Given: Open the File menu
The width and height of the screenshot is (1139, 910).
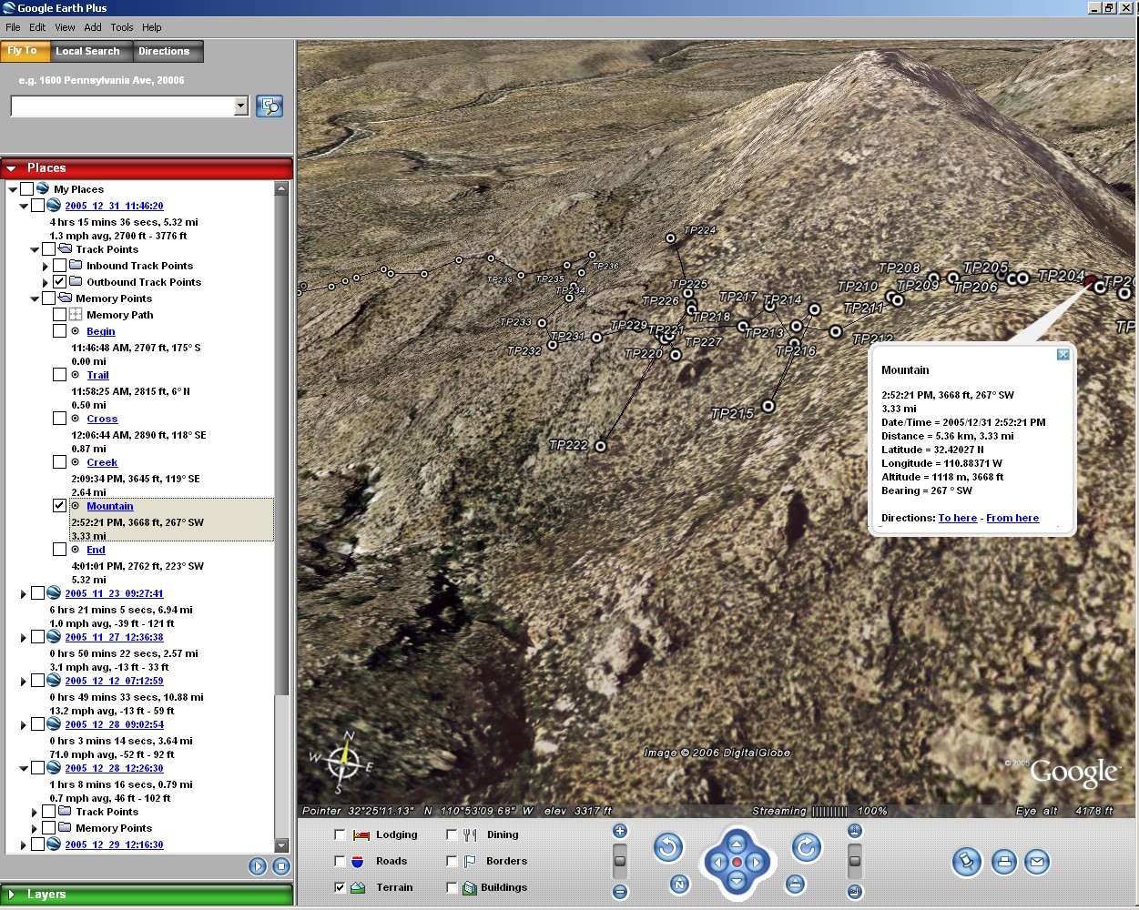Looking at the screenshot, I should pyautogui.click(x=13, y=27).
